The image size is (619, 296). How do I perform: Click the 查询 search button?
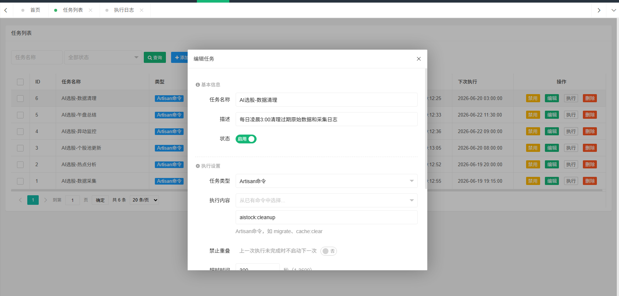(155, 57)
